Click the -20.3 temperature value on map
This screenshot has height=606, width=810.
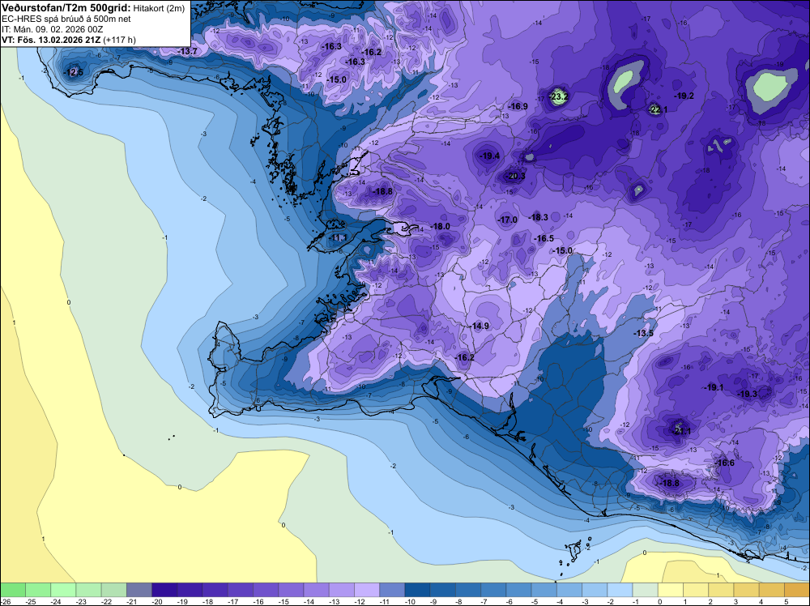515,176
